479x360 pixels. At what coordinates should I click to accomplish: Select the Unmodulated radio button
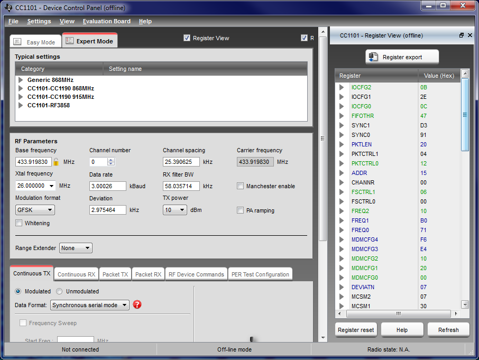pos(59,291)
